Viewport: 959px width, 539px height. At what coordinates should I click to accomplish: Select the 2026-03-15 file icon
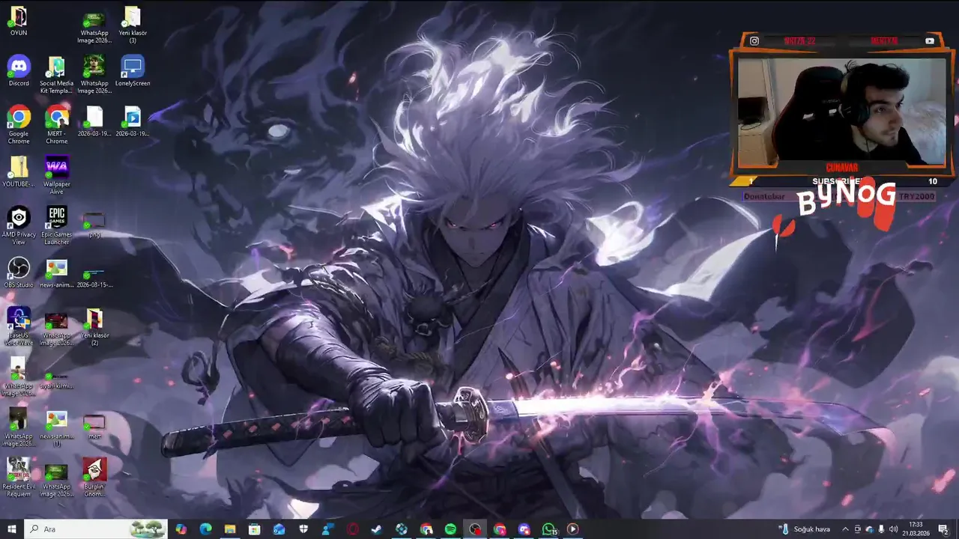point(94,275)
